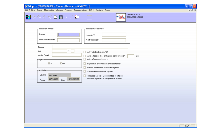213x135 pixels.
Task: Click the Rut check digit box
Action: (x=73, y=51)
